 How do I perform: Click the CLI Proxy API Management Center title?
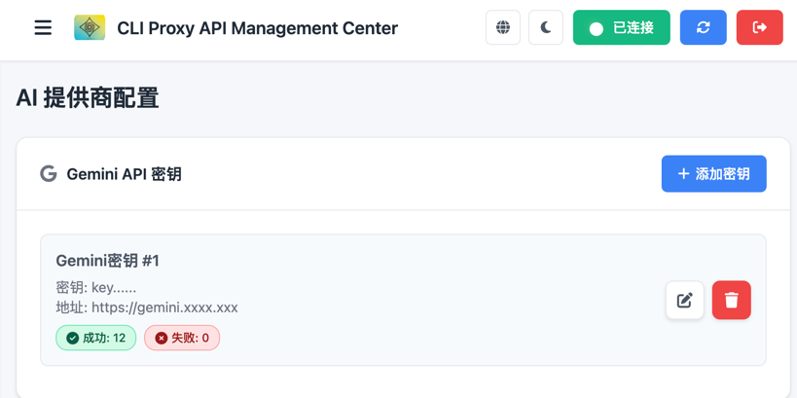(x=257, y=28)
